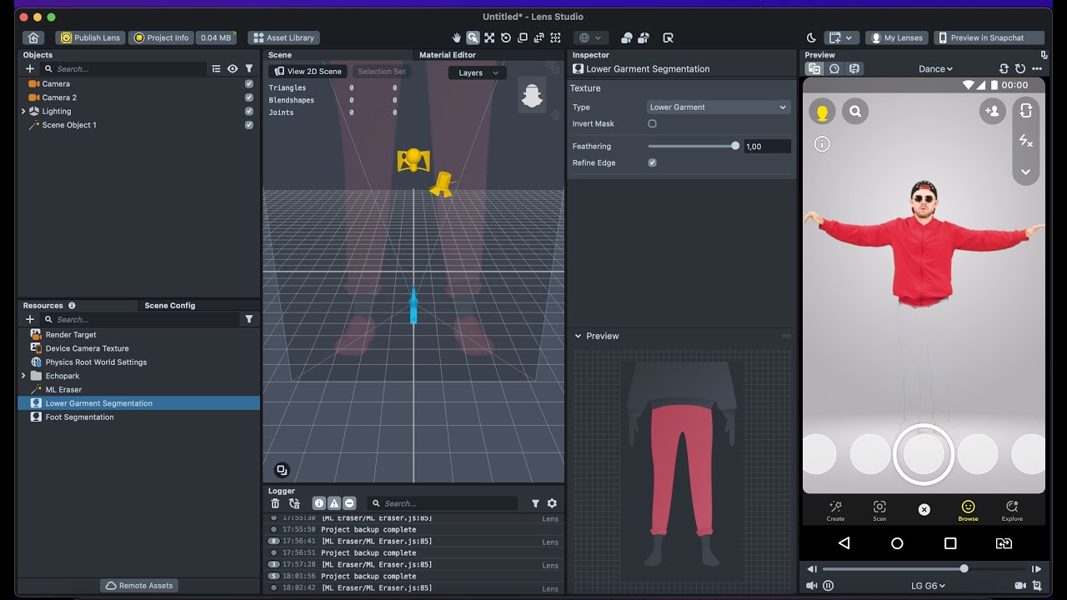Viewport: 1067px width, 600px height.
Task: Select the pan hand tool
Action: click(456, 37)
